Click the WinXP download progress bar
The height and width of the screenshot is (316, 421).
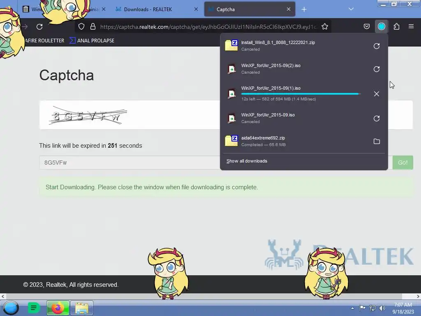coord(301,94)
